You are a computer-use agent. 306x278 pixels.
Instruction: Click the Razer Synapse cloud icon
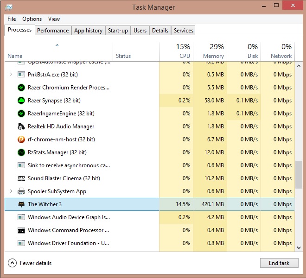[x=21, y=101]
